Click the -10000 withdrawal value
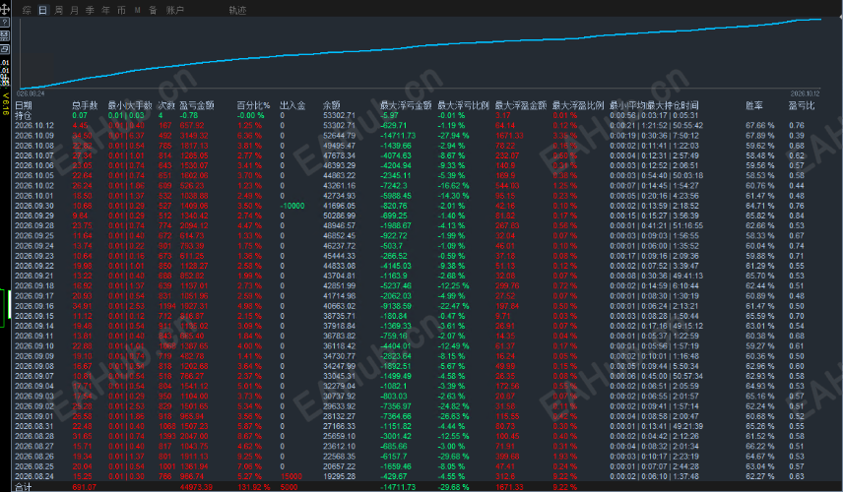Screen dimensions: 843x492 point(292,206)
